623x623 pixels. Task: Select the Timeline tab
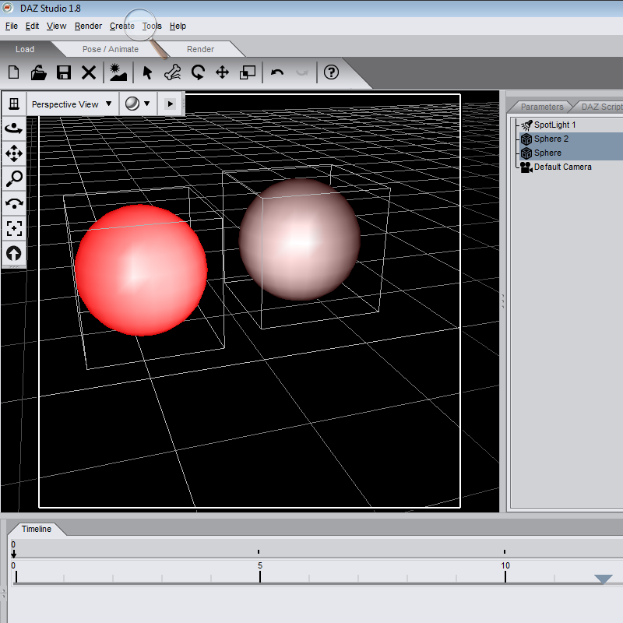click(x=36, y=529)
